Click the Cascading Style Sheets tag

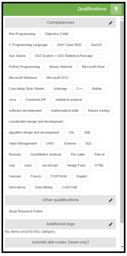pyautogui.click(x=27, y=89)
